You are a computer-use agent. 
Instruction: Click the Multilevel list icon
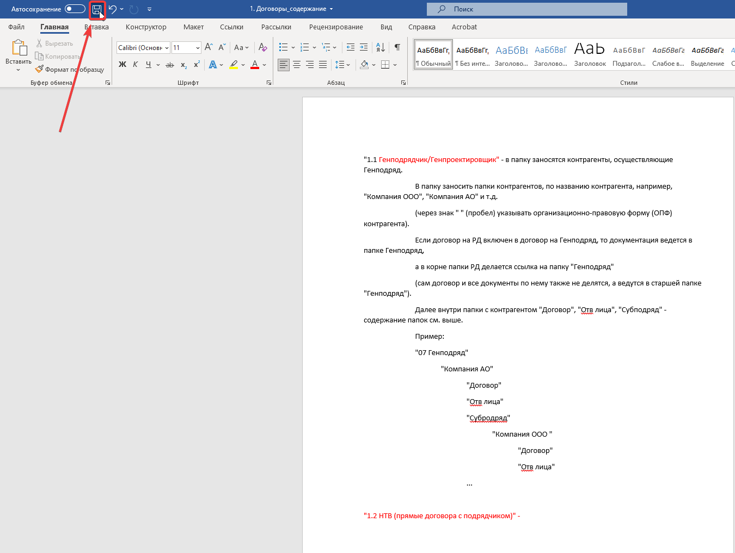pos(326,48)
